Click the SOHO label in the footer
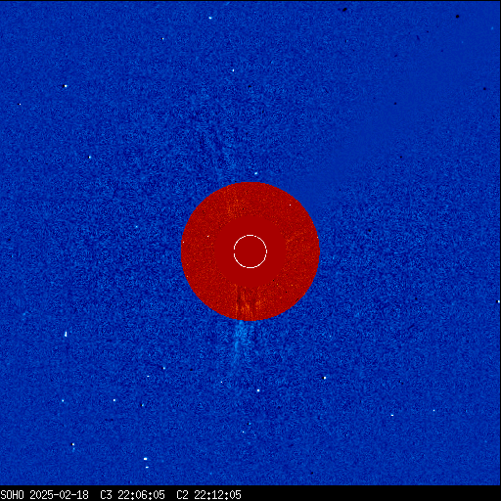The image size is (501, 501). [x=13, y=495]
